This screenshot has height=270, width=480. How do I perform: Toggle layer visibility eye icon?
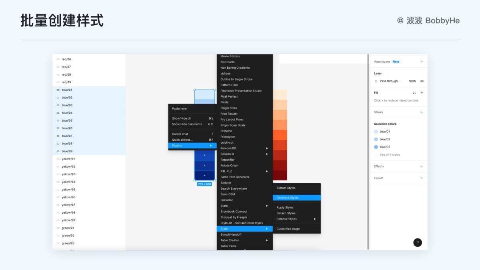tap(422, 81)
